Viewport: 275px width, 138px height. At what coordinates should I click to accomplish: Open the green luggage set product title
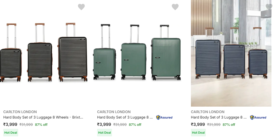[x=125, y=117]
